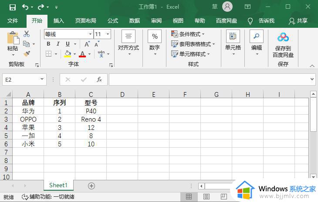Open the 数字 number format group
The width and height of the screenshot is (318, 202).
pos(155,43)
